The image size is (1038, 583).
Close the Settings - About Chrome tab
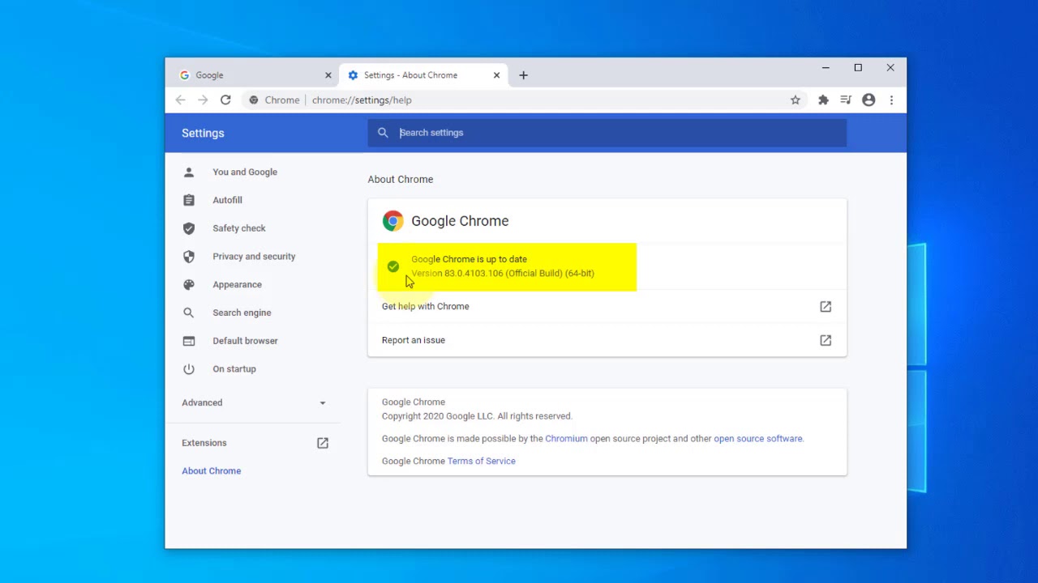pos(496,75)
